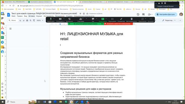Open the Расширения menu
This screenshot has height=104, width=185.
pyautogui.click(x=60, y=16)
